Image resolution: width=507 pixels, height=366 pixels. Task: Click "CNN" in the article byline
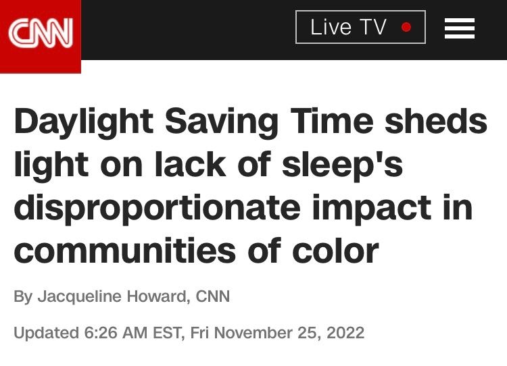click(213, 296)
